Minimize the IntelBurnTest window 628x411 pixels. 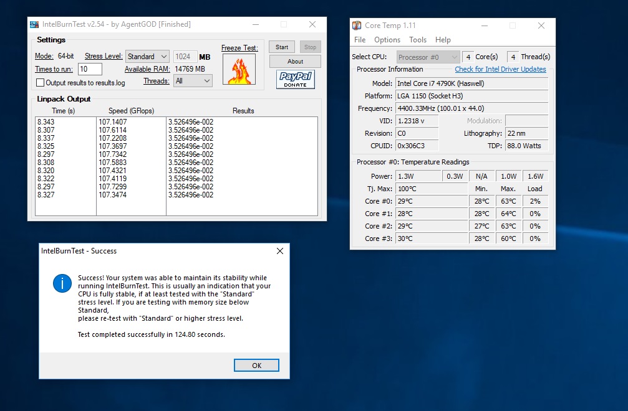(256, 24)
